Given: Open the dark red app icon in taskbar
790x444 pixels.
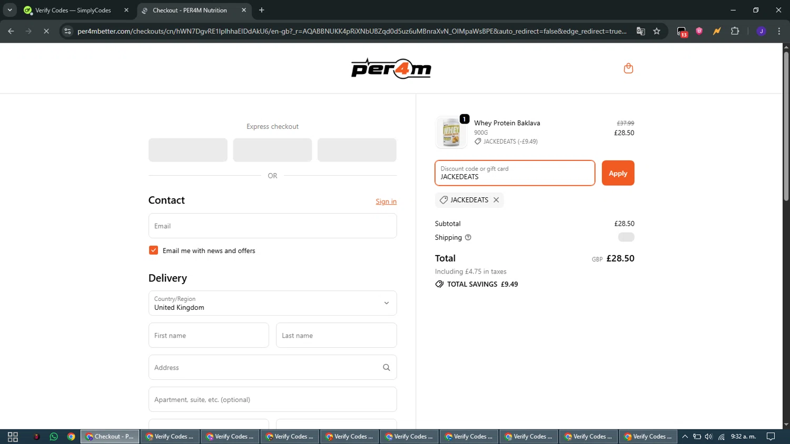Looking at the screenshot, I should pyautogui.click(x=36, y=437).
